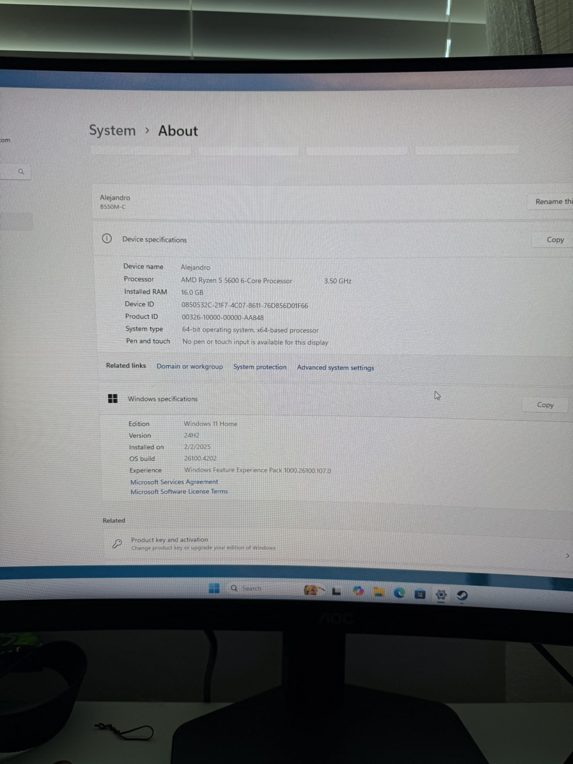Click the About page title

click(x=178, y=131)
